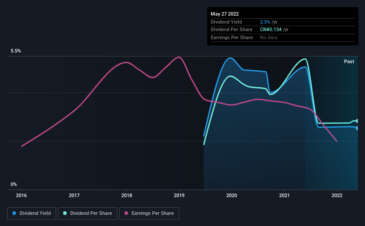The width and height of the screenshot is (365, 226).
Task: Toggle the Earnings Per Share legend button
Action: 149,214
